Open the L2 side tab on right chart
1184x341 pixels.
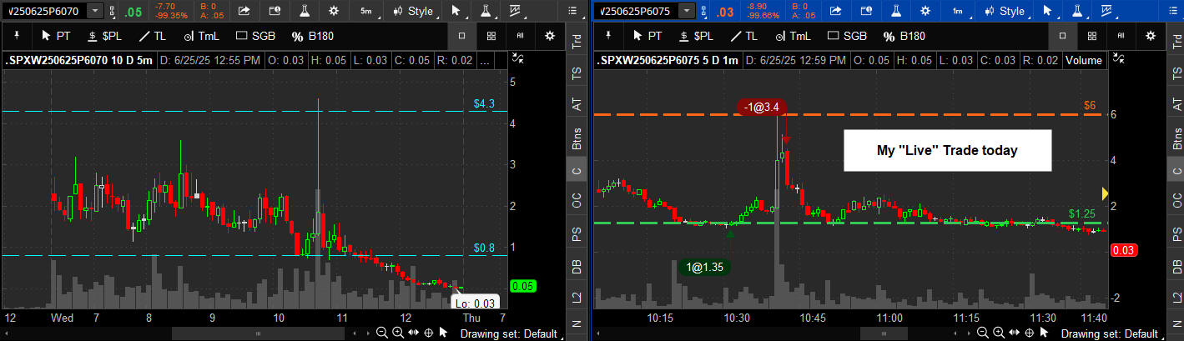(1176, 296)
